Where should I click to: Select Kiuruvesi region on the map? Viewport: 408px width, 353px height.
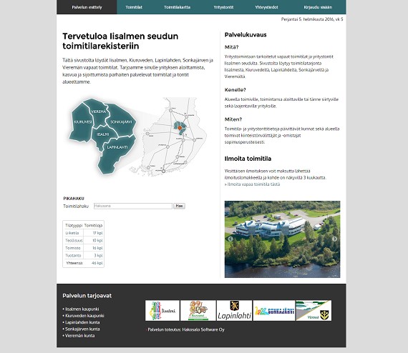coord(82,122)
